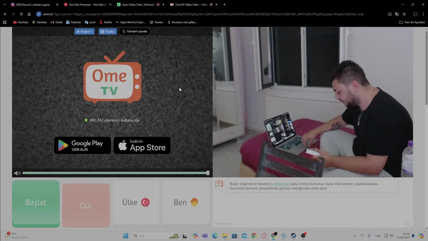Click the microphone tray icon
The height and width of the screenshot is (241, 428).
pyautogui.click(x=369, y=236)
